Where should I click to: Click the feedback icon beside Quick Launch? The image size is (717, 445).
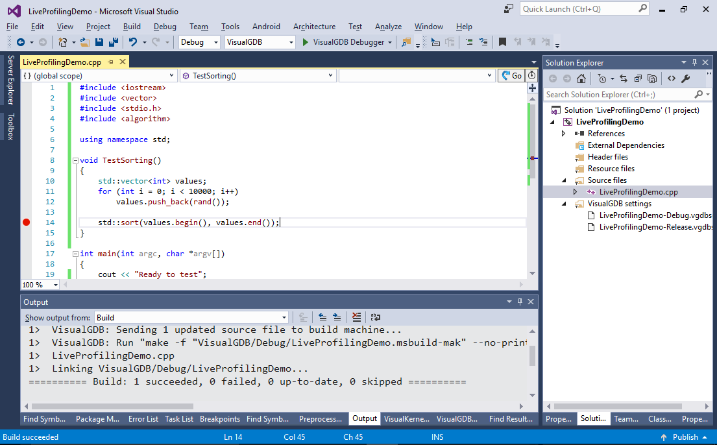pos(509,8)
